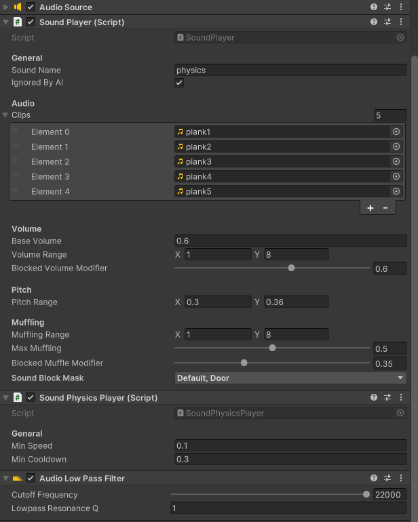Collapse the Clips array foldout

(x=5, y=115)
